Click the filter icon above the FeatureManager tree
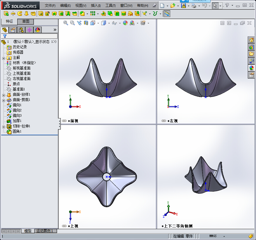The height and width of the screenshot is (240, 256). [5, 36]
